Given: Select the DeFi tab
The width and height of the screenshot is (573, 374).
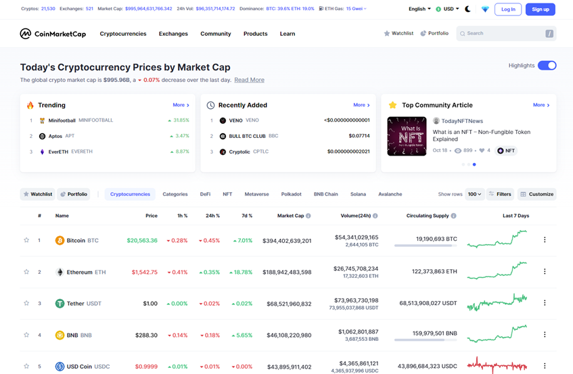Looking at the screenshot, I should click(205, 194).
